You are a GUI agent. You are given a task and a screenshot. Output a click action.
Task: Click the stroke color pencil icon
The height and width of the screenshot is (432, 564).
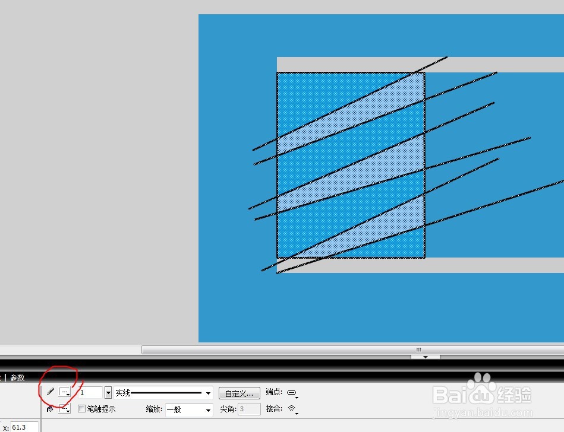coord(51,392)
